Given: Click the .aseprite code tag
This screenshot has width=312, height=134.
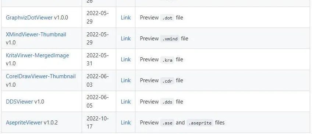Looking at the screenshot, I should pos(200,123).
